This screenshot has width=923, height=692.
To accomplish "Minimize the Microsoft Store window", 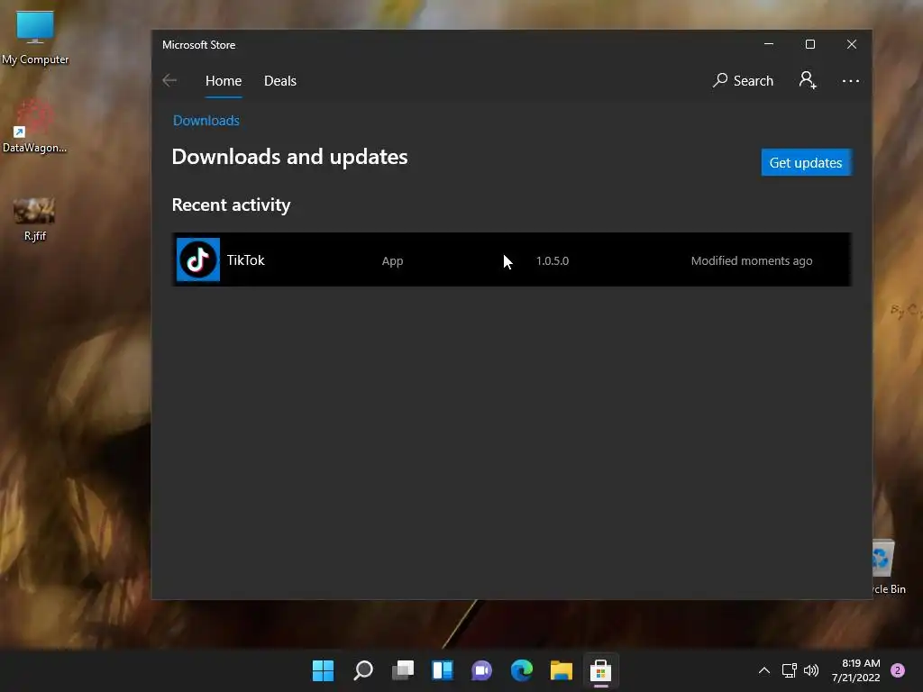I will [x=769, y=44].
